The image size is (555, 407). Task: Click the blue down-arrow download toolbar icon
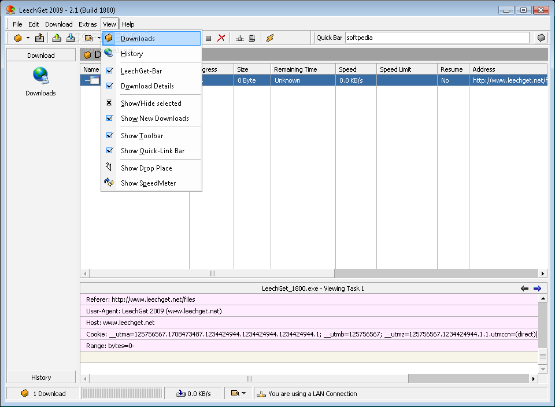coord(71,38)
